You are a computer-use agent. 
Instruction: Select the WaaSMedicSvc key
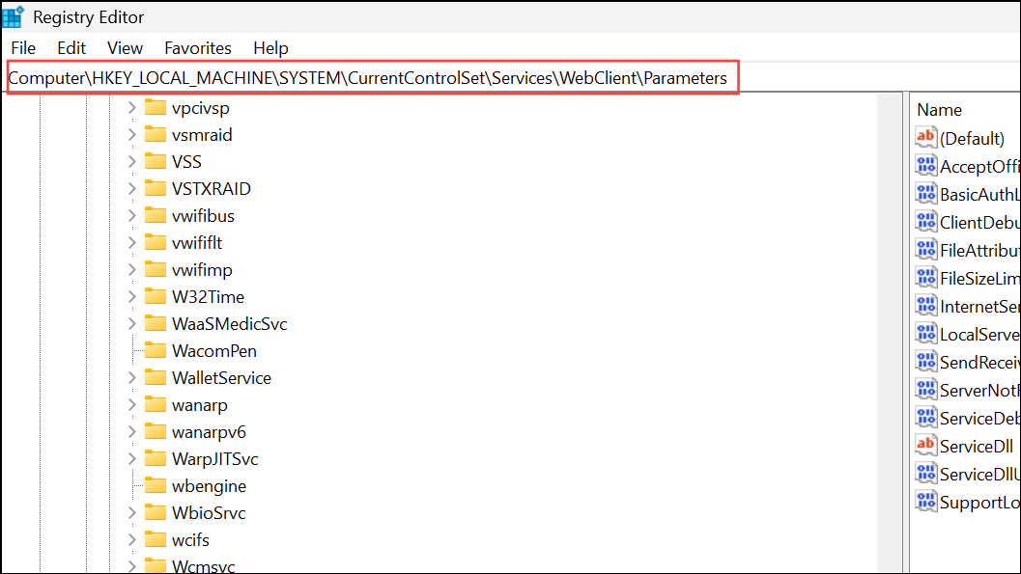point(229,324)
